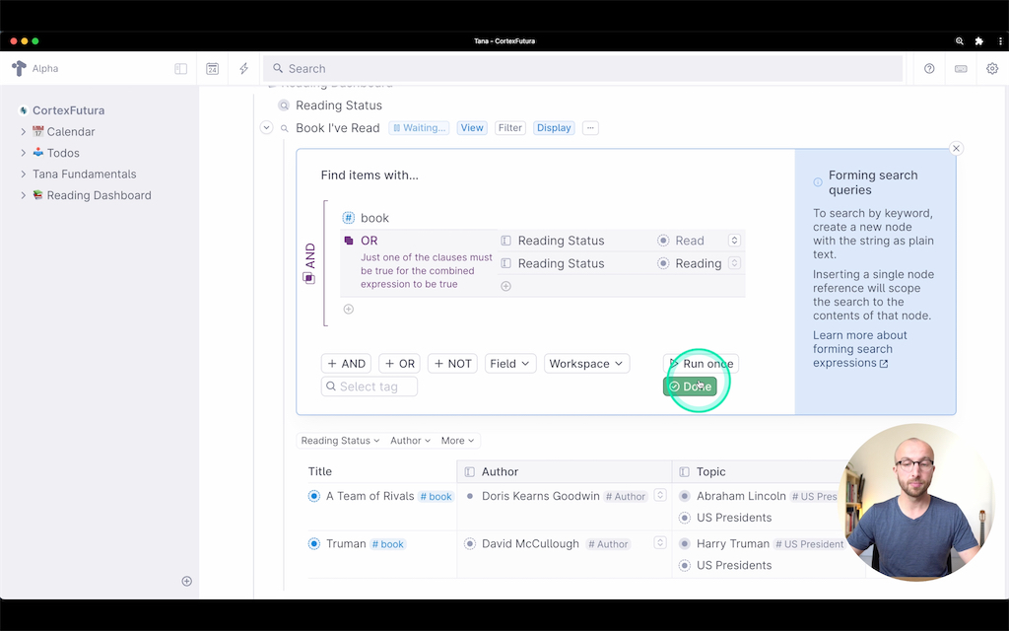Open the settings gear icon

[x=992, y=68]
